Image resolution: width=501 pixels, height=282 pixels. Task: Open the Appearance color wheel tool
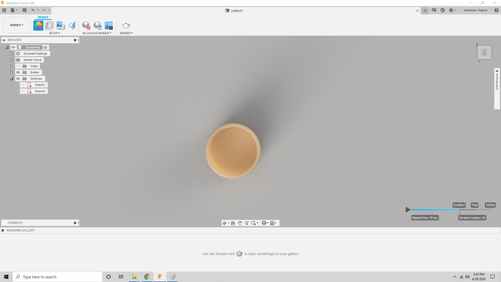click(x=38, y=25)
